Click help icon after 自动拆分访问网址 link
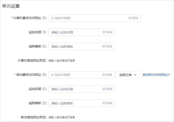Viewport: 174px width, 122px height. (x=169, y=75)
